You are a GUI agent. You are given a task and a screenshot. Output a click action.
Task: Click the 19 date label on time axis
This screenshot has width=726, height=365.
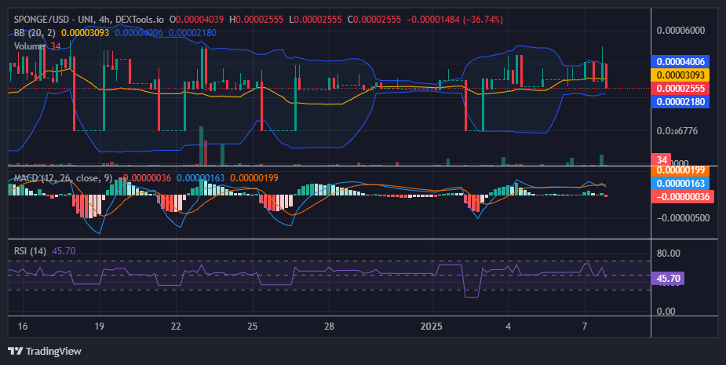click(99, 327)
